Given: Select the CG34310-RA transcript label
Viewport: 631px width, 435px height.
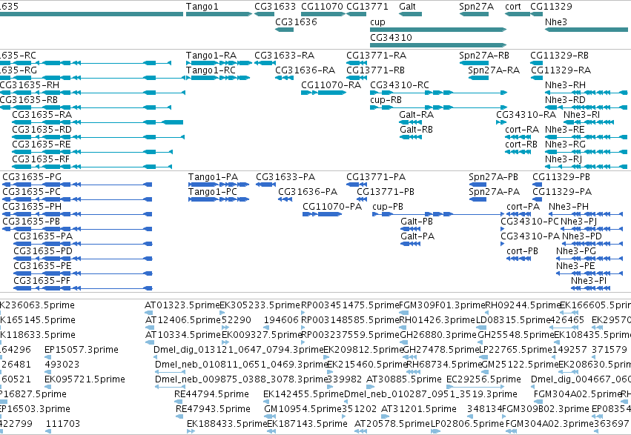Looking at the screenshot, I should click(x=526, y=115).
